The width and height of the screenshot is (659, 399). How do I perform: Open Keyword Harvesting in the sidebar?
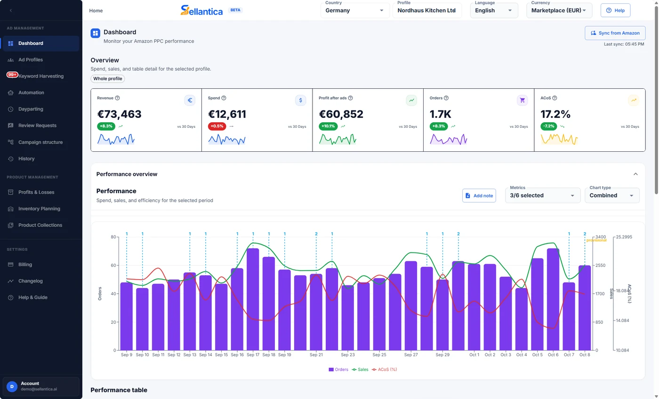pos(40,76)
